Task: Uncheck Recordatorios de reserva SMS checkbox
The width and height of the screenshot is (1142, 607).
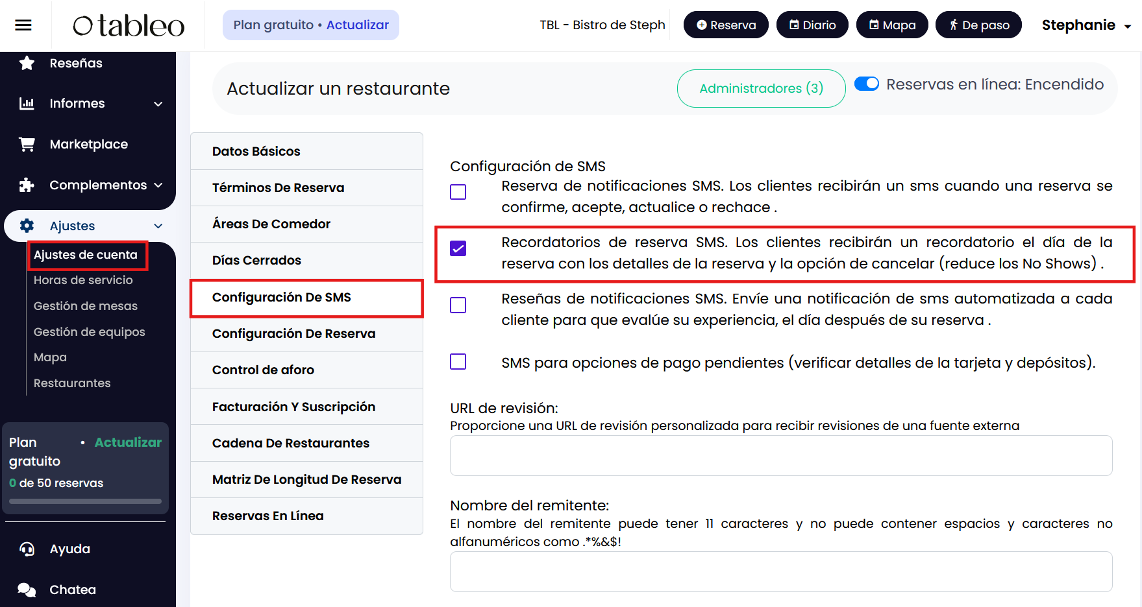Action: 458,248
